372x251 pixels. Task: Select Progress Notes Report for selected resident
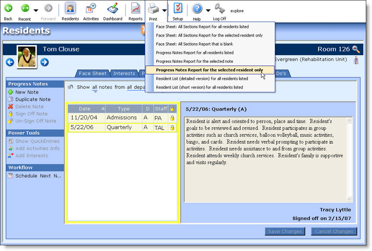pyautogui.click(x=209, y=70)
